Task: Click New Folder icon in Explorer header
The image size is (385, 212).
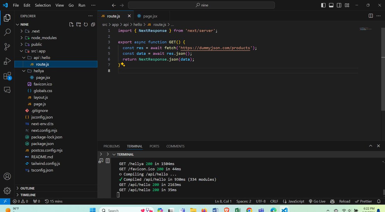Action: click(79, 24)
